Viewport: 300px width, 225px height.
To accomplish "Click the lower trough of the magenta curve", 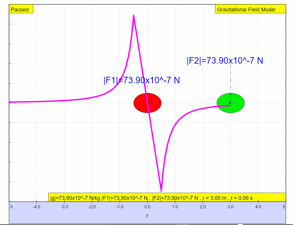I will 161,190.
